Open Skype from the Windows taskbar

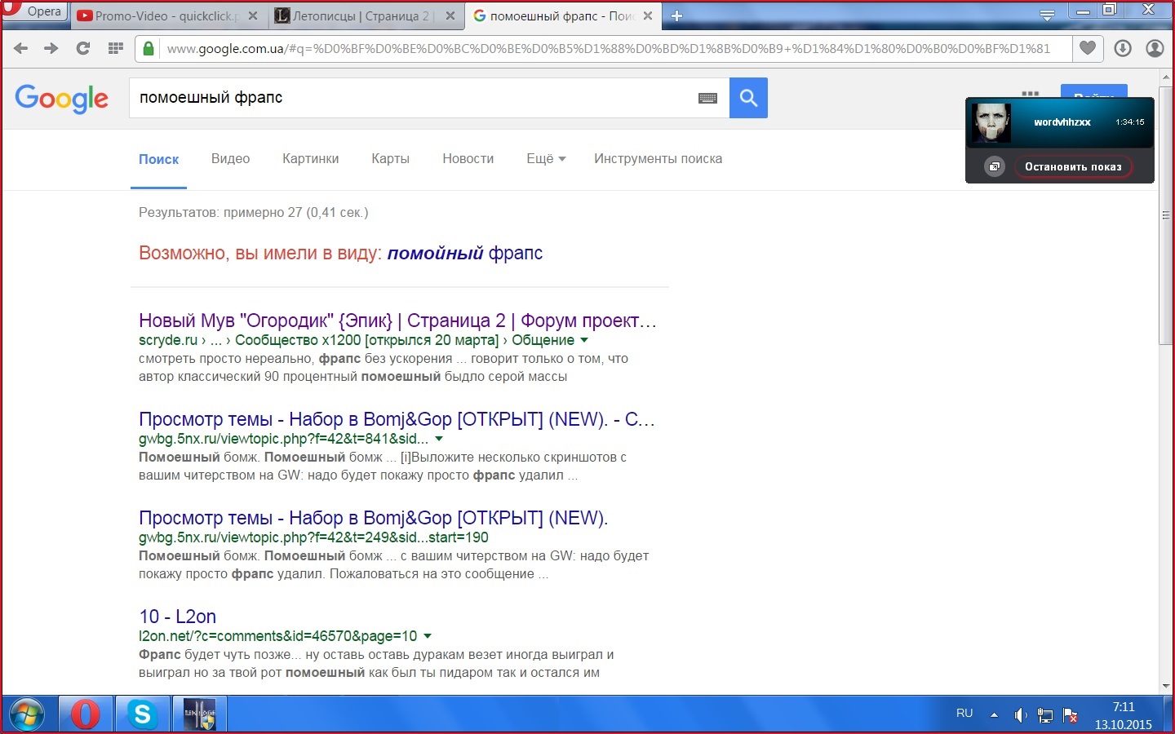143,714
